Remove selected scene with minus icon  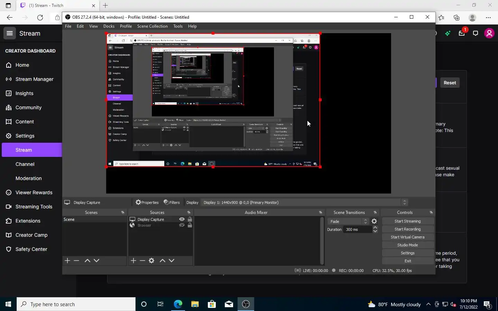(x=76, y=261)
